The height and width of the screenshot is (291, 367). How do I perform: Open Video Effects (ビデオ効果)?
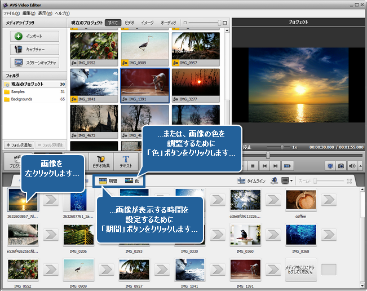click(101, 161)
